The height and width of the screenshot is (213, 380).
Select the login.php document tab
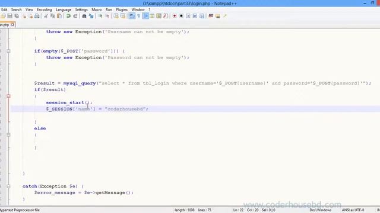[x=5, y=25]
